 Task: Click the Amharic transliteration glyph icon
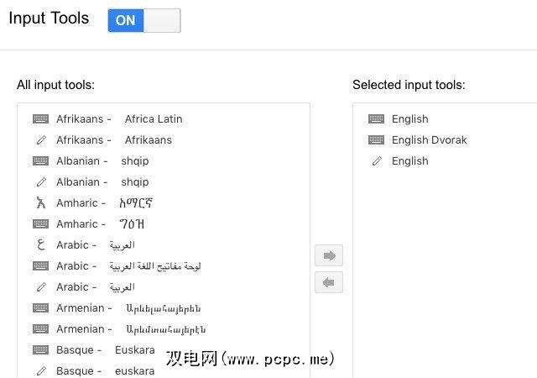click(x=41, y=202)
